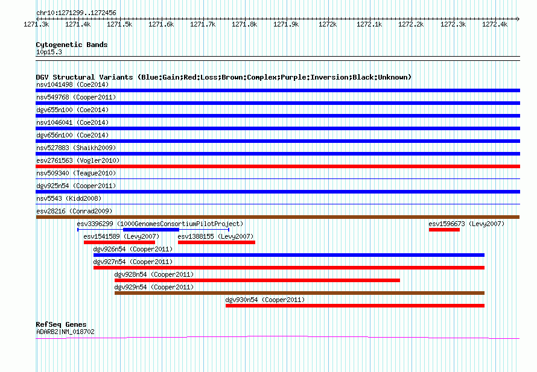
Task: Click the blue dgv656n100 gain bar
Action: pos(278,141)
